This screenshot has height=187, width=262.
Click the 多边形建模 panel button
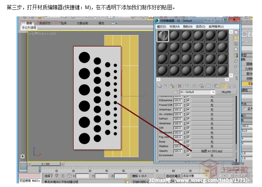29,28
